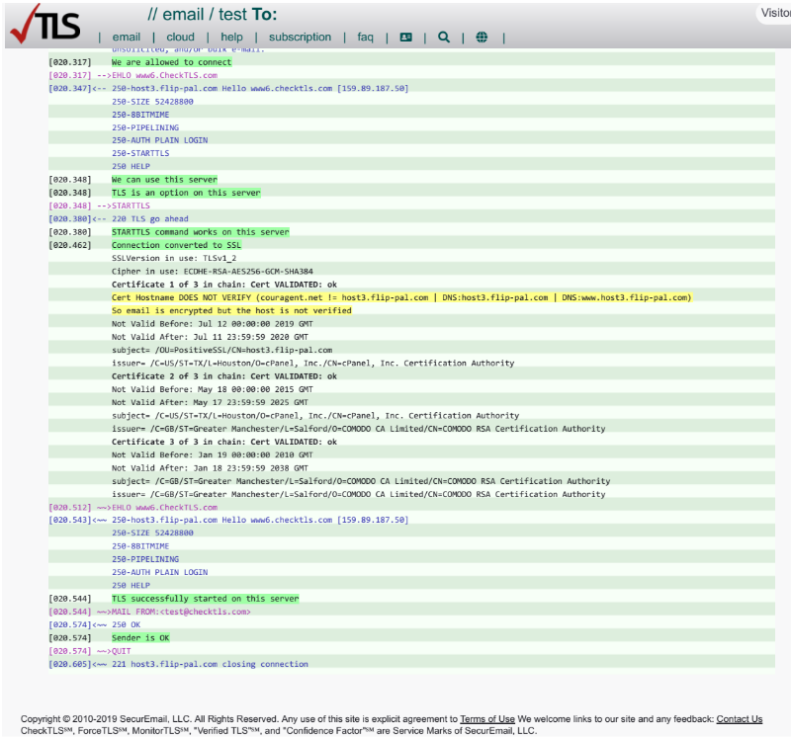Click the CheckTLS logo
The image size is (791, 739).
[44, 24]
